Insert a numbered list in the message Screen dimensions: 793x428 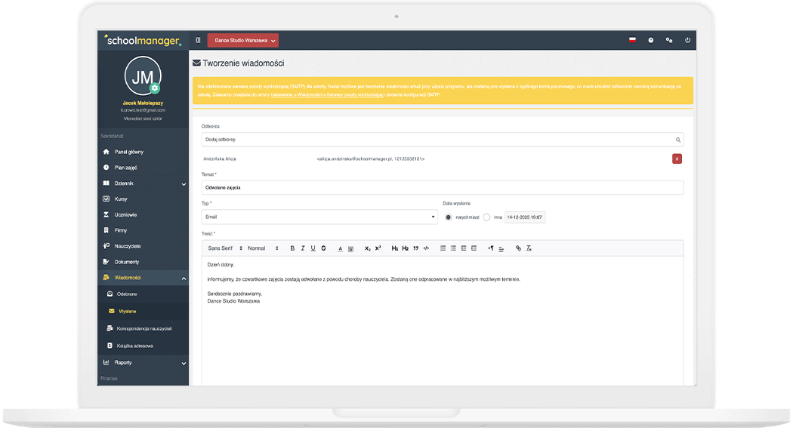click(x=443, y=248)
